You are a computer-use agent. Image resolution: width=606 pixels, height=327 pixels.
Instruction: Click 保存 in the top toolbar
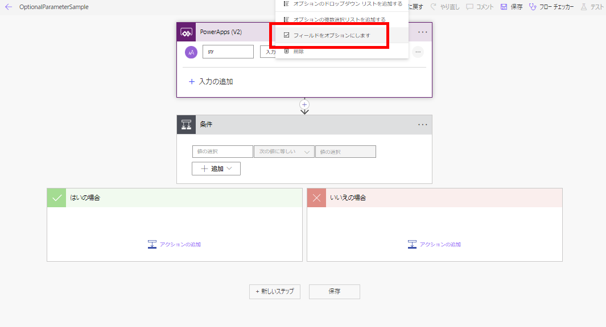click(511, 7)
